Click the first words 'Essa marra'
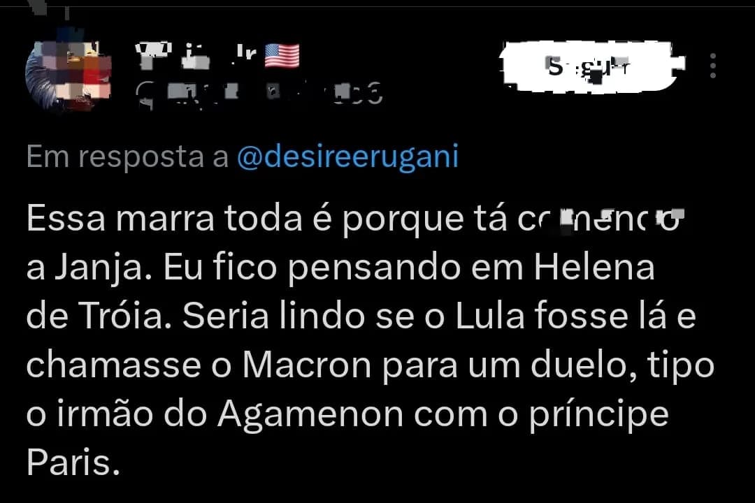The width and height of the screenshot is (755, 503). 120,219
